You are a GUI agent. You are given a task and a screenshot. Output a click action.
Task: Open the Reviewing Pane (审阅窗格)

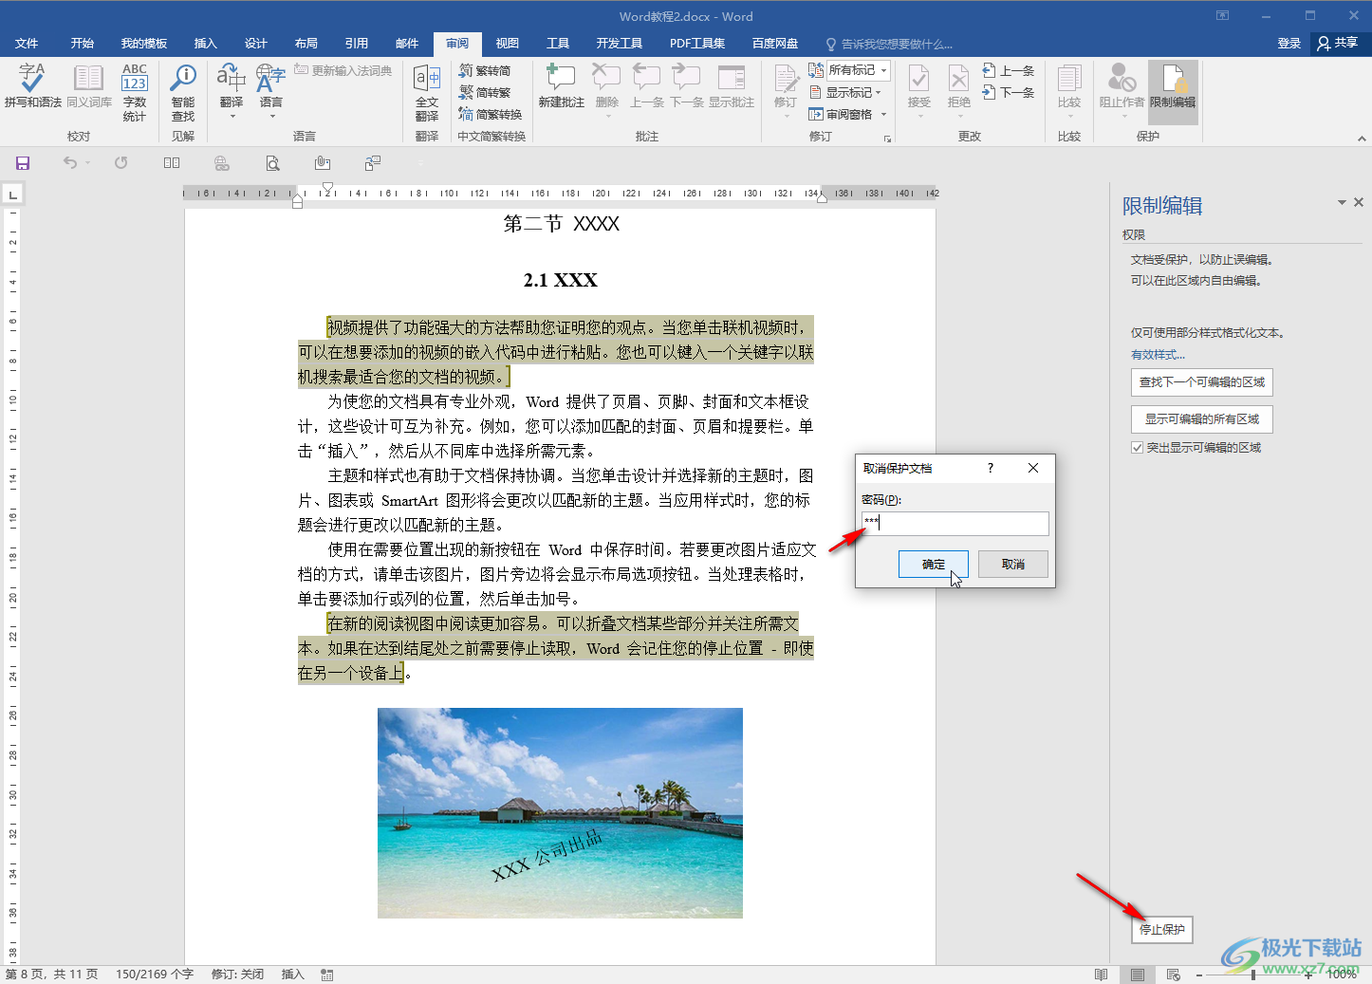click(841, 115)
